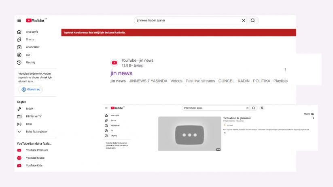Click "YouTube'dan daha fazla..." heading

(x=34, y=143)
